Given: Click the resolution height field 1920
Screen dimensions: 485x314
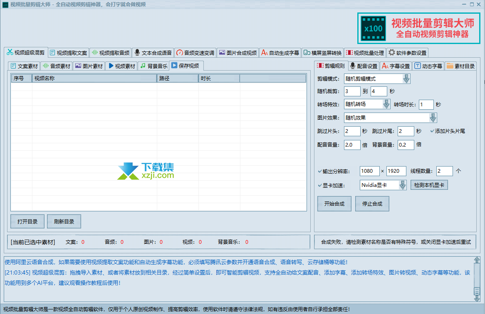Looking at the screenshot, I should (x=396, y=171).
